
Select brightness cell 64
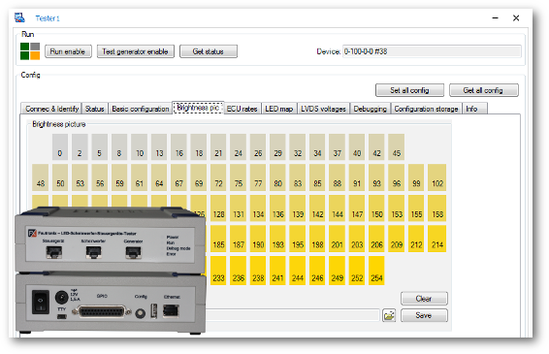click(x=159, y=177)
